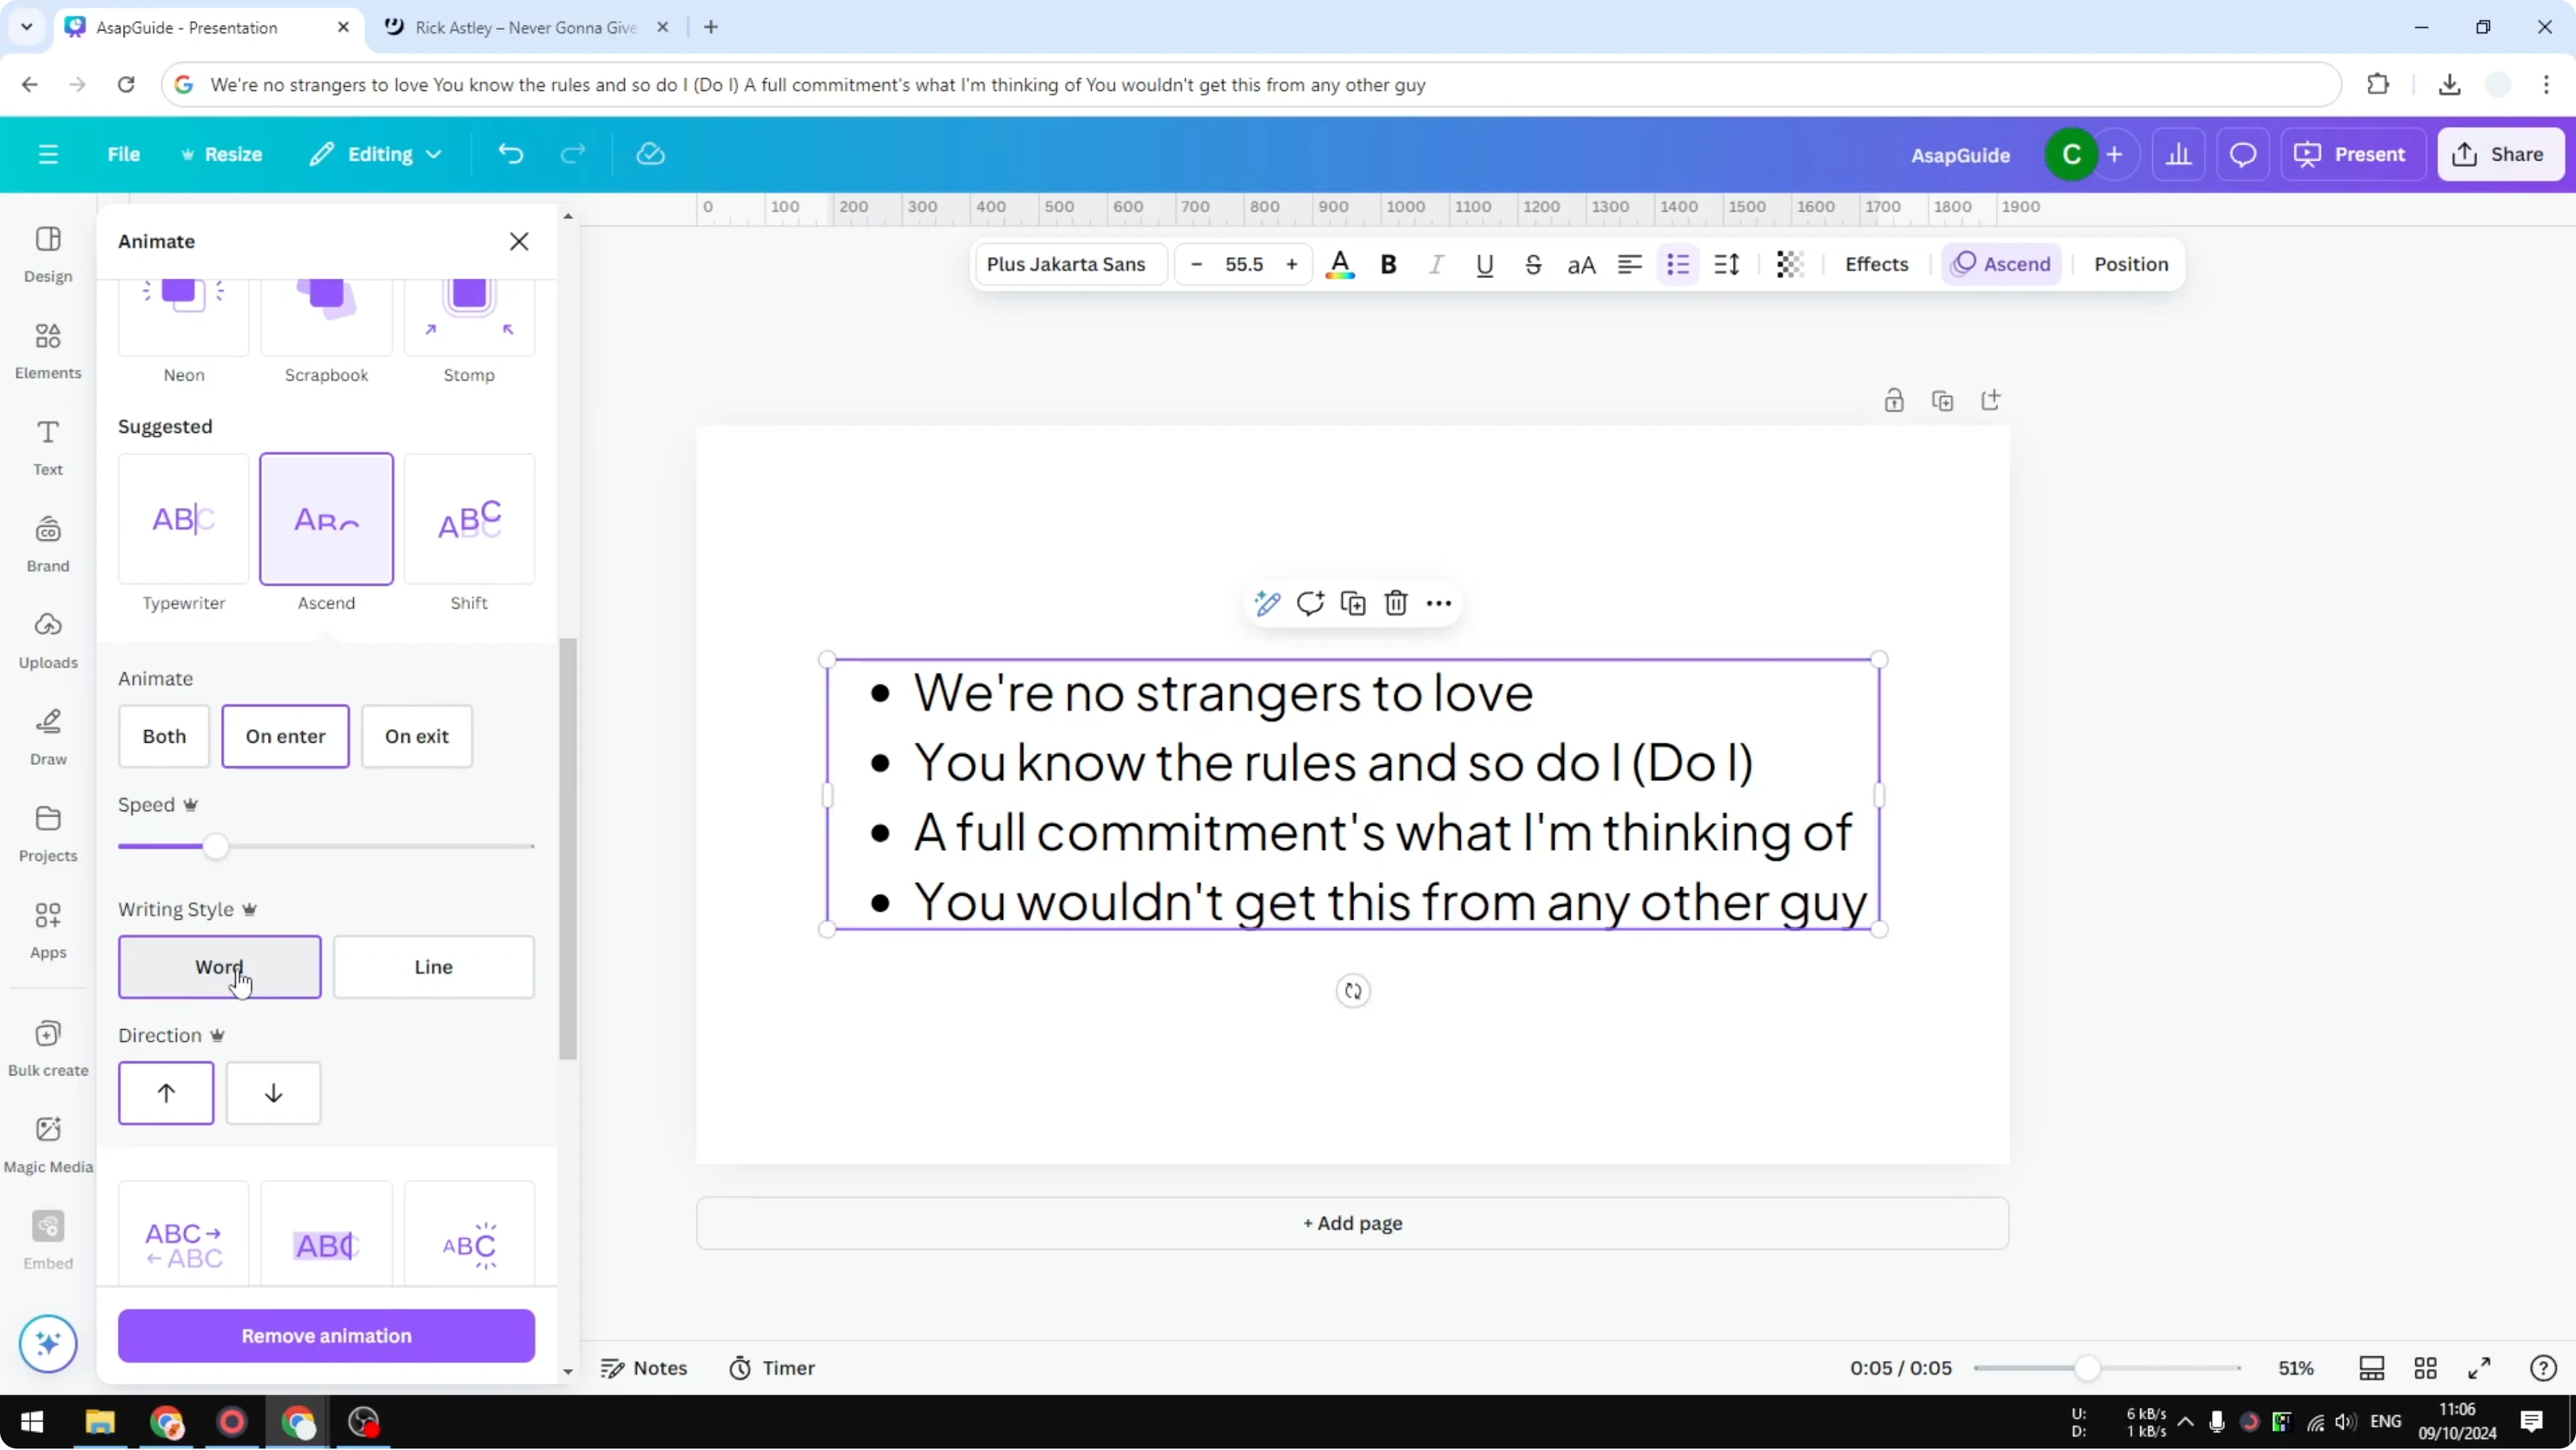The image size is (2576, 1450).
Task: Adjust the zoom slider at bottom
Action: (2087, 1368)
